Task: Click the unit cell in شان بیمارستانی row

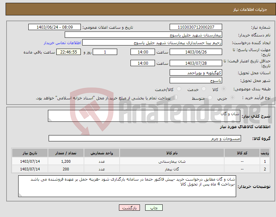Action: click(x=102, y=161)
